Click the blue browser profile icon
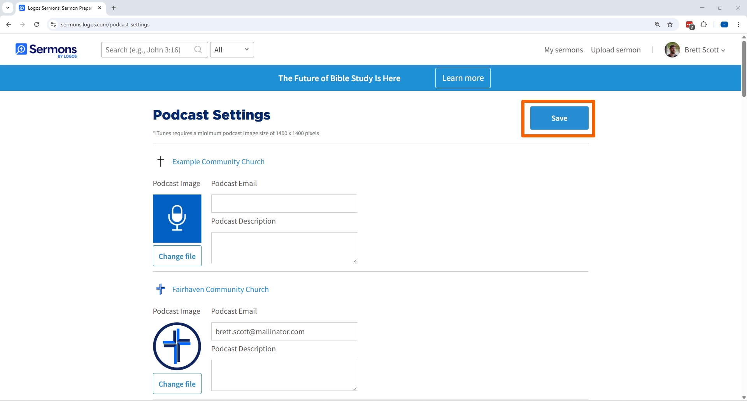Image resolution: width=747 pixels, height=401 pixels. [x=724, y=24]
